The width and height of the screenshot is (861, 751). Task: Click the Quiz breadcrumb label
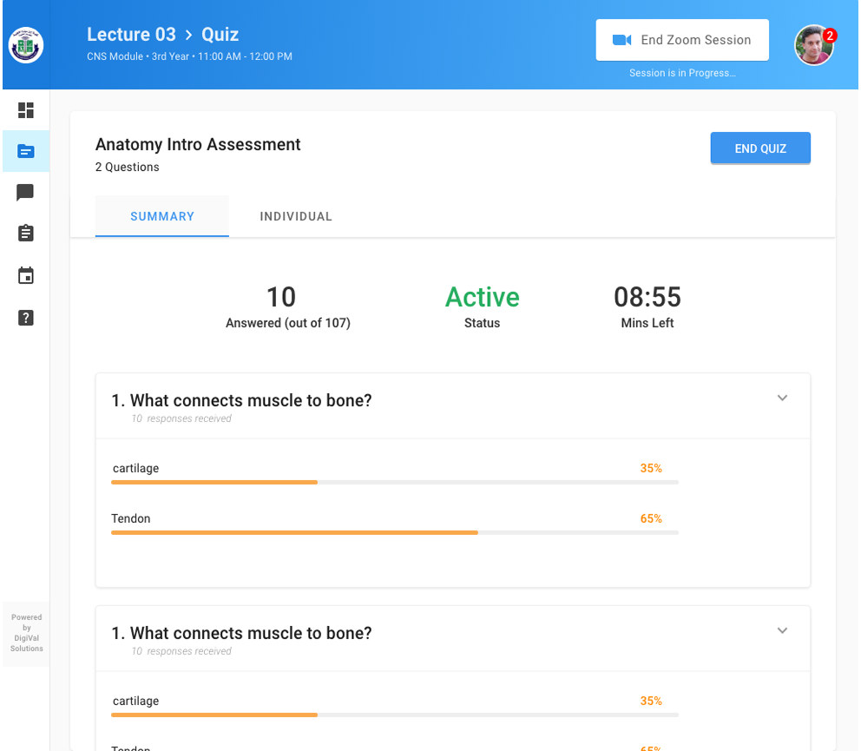220,35
